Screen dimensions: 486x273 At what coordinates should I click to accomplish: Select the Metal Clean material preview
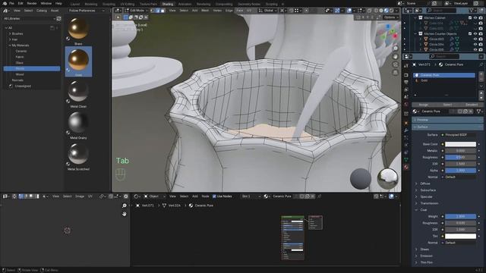78,92
